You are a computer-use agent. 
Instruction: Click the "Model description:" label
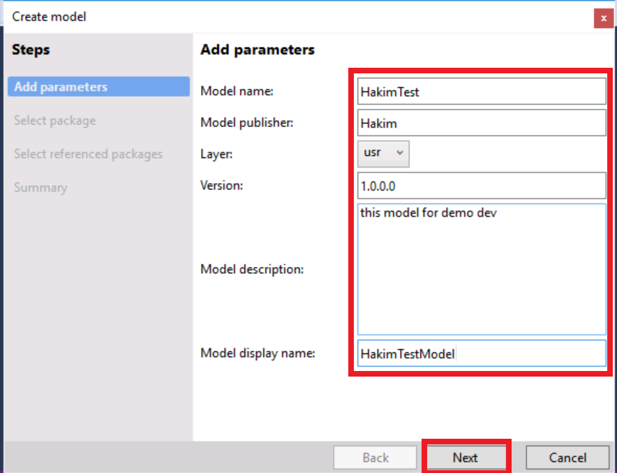[252, 269]
